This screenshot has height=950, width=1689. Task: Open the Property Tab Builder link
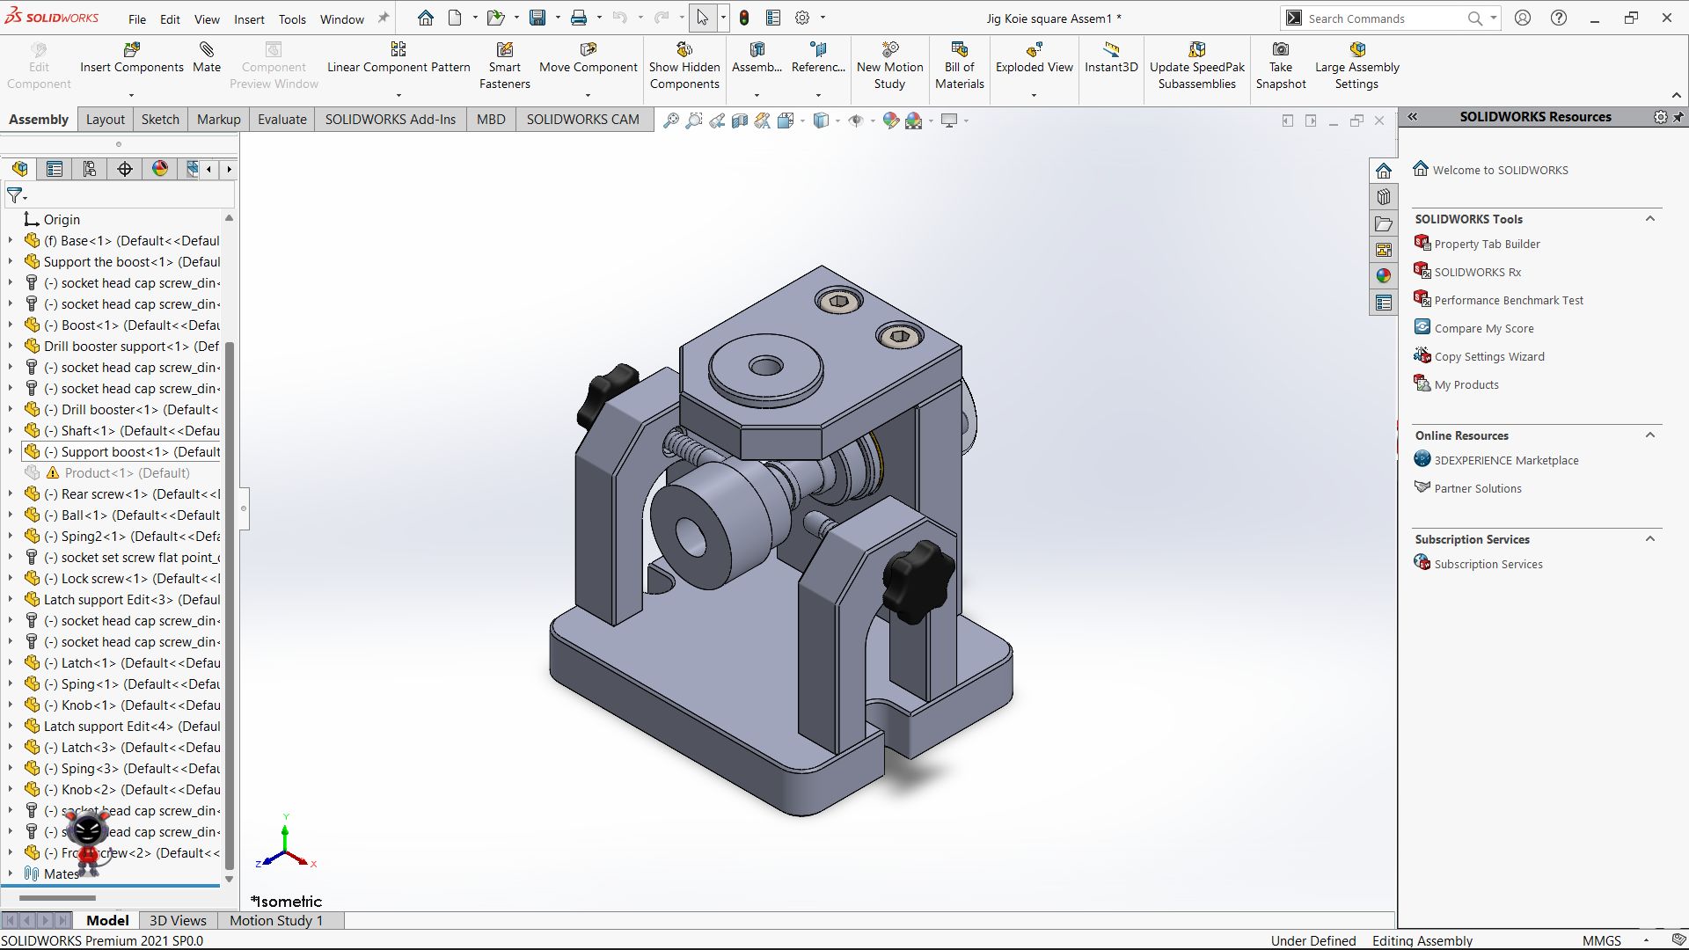(1487, 245)
